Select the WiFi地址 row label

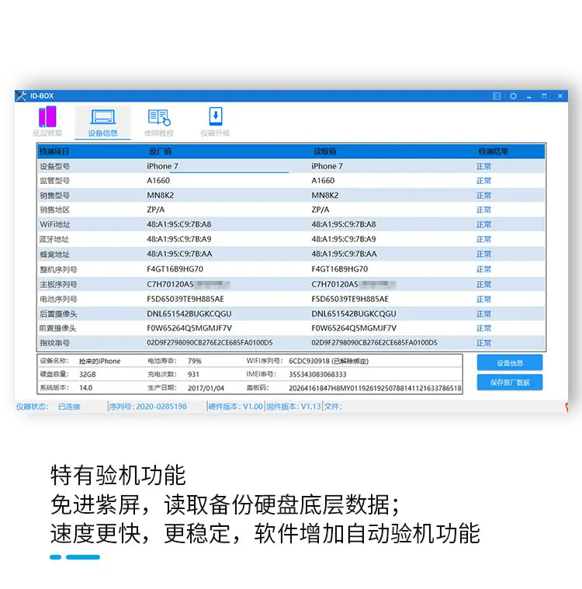[x=55, y=224]
